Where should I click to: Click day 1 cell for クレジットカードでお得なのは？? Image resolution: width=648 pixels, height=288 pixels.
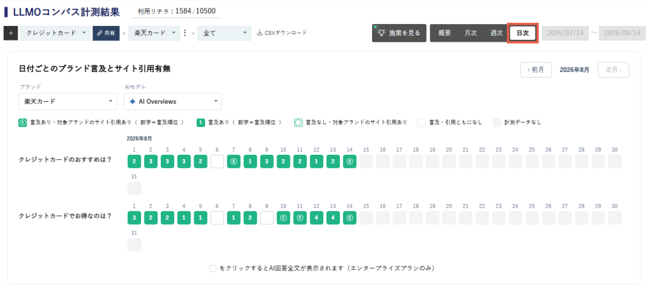point(134,217)
